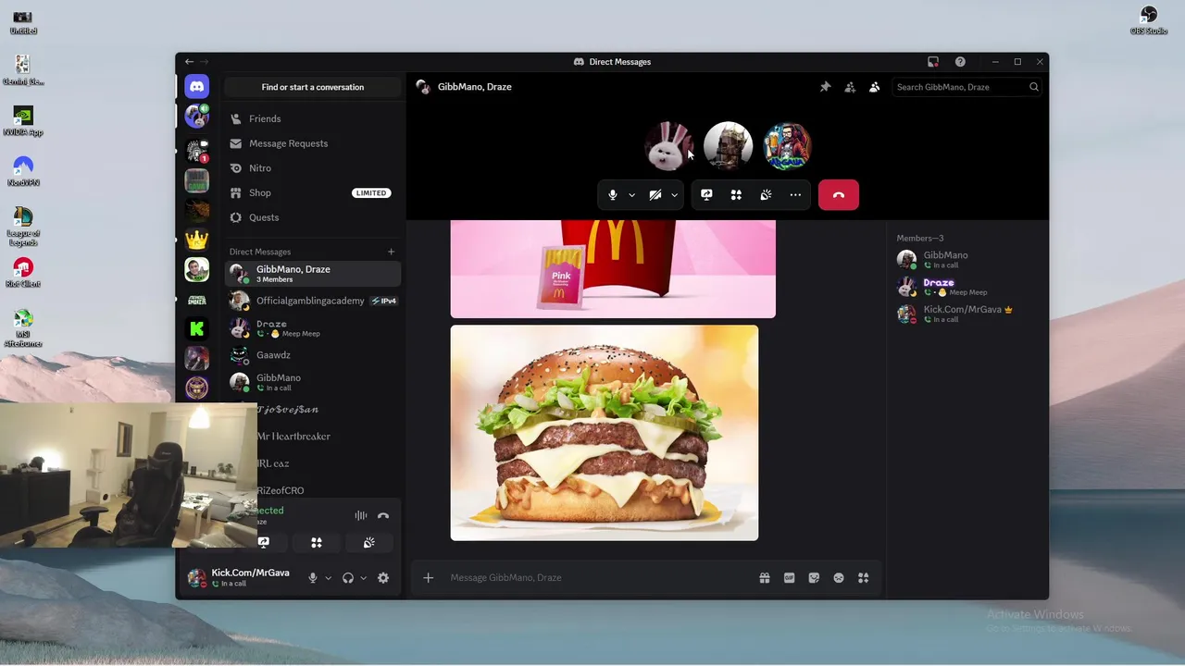1185x666 pixels.
Task: Expand input device arrow beside user panel microphone
Action: 328,578
